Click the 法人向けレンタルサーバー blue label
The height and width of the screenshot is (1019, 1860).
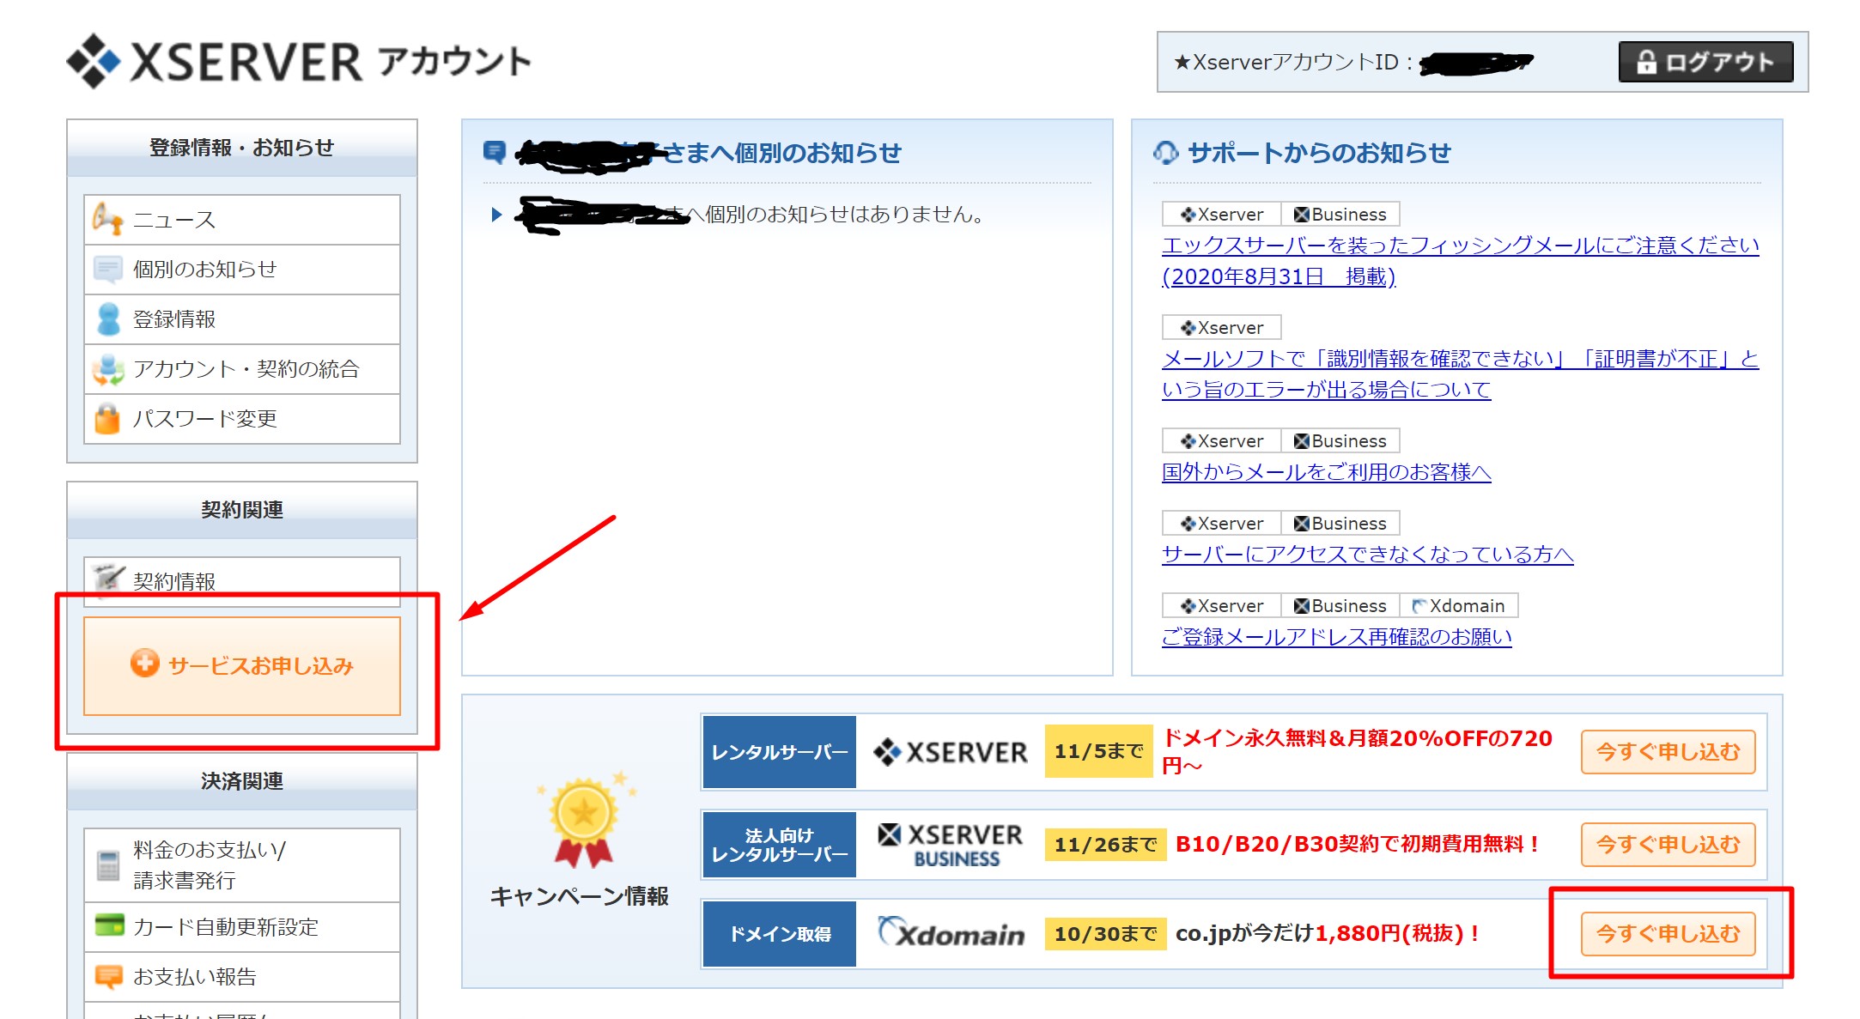coord(780,845)
